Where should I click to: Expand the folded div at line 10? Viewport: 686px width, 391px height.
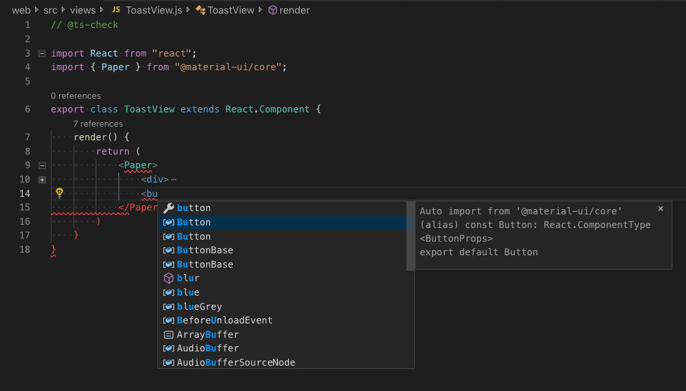tap(42, 179)
